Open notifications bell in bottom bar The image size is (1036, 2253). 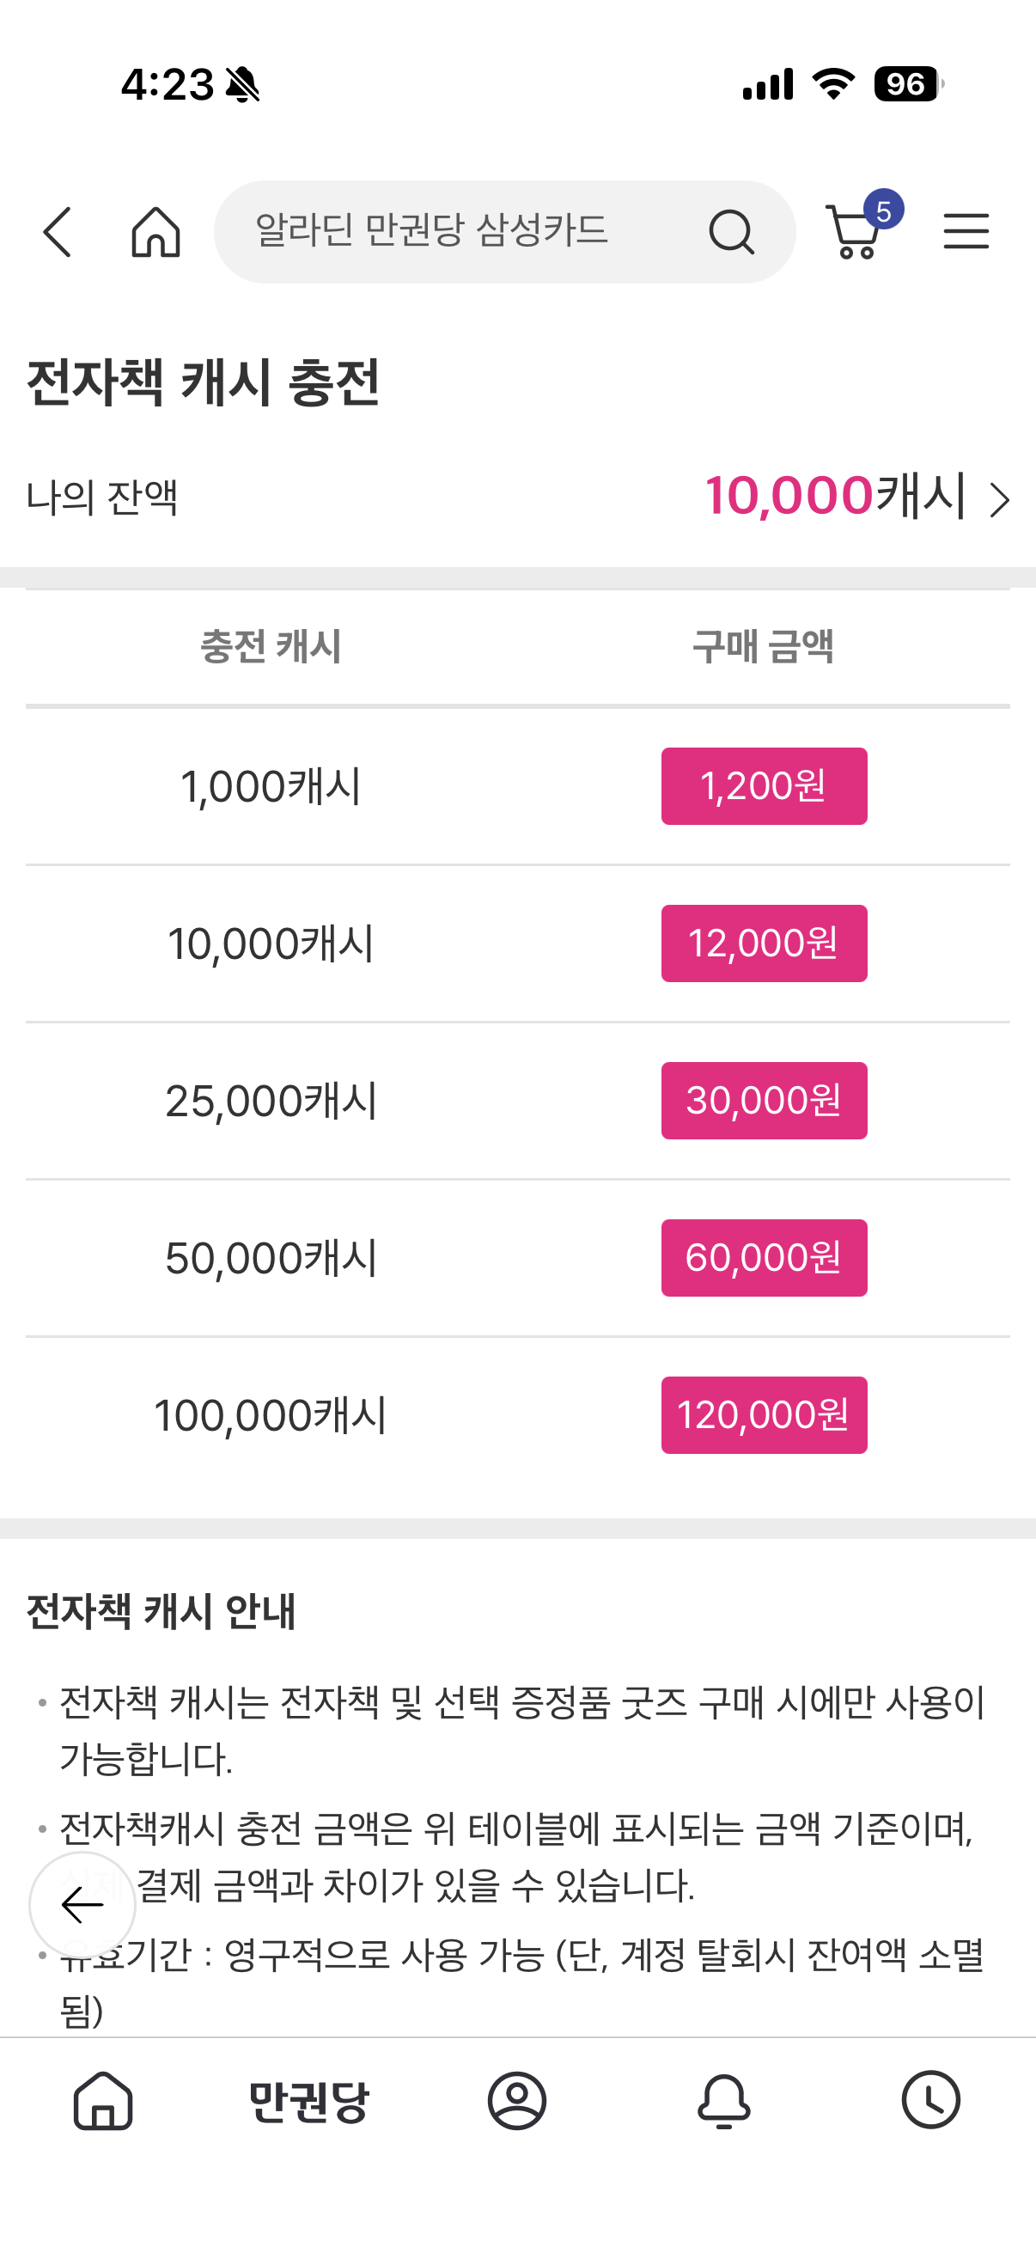(724, 2101)
